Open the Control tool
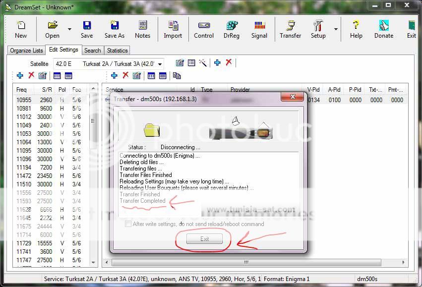This screenshot has height=287, width=422. 204,29
